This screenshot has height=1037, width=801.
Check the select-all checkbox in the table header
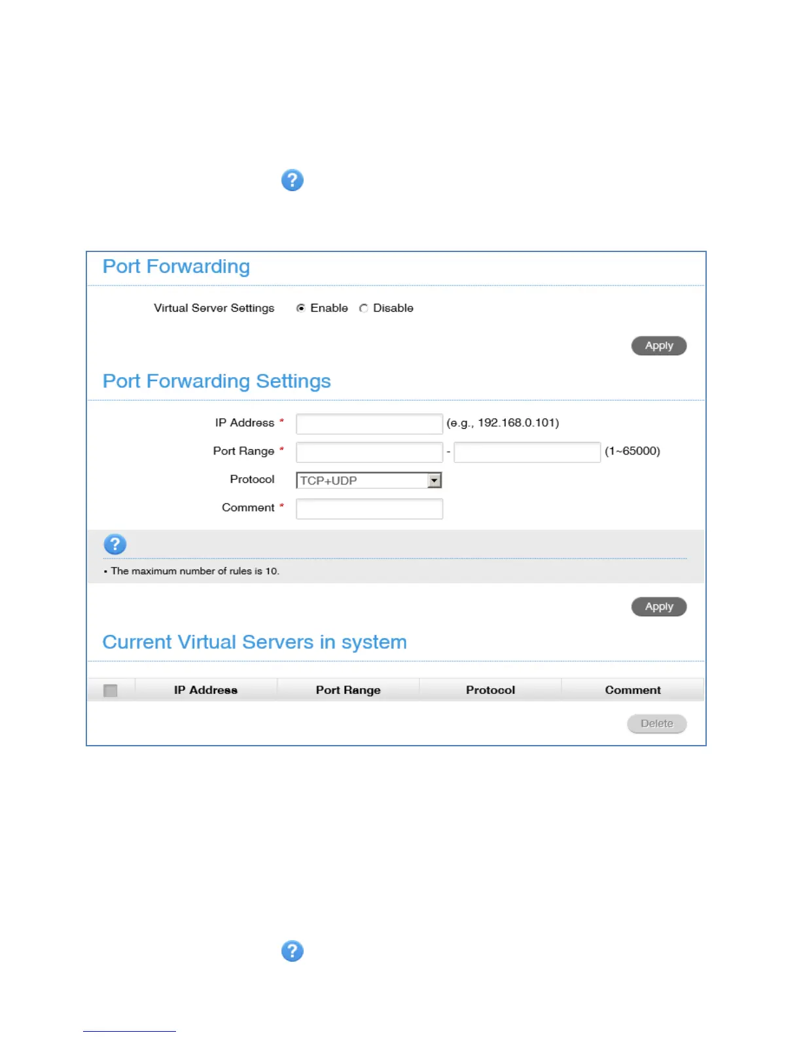(x=111, y=690)
